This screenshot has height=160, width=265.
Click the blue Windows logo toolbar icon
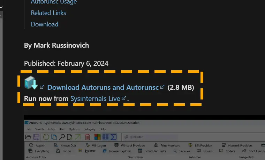[105, 137]
